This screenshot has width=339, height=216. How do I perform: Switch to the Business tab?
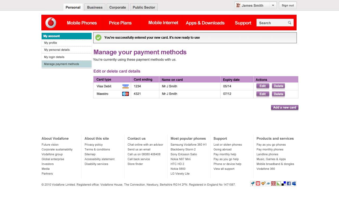[95, 7]
